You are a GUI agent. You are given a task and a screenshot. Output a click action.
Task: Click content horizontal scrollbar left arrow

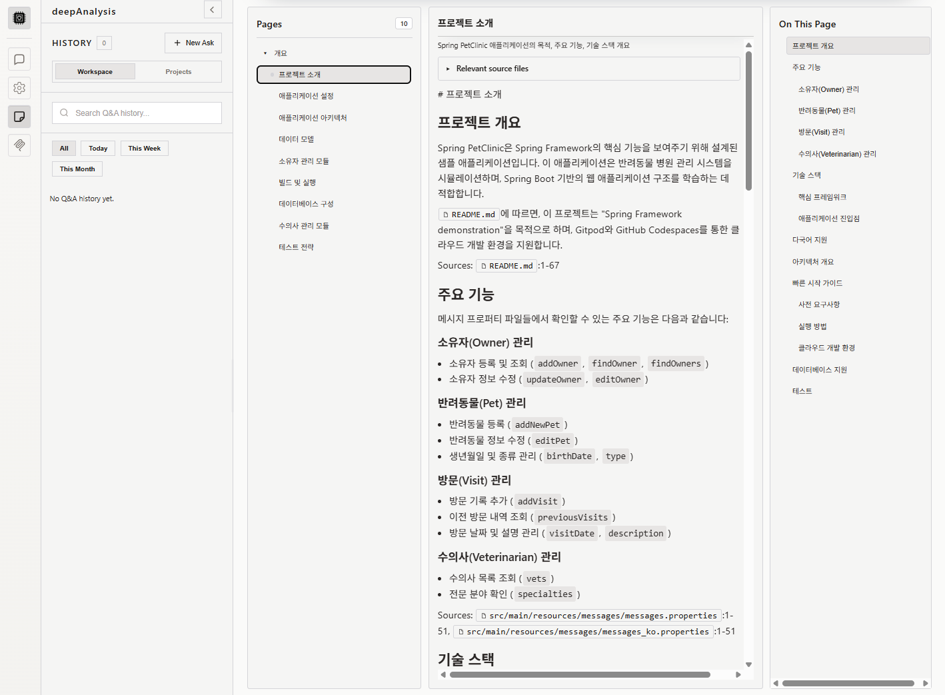(x=443, y=674)
